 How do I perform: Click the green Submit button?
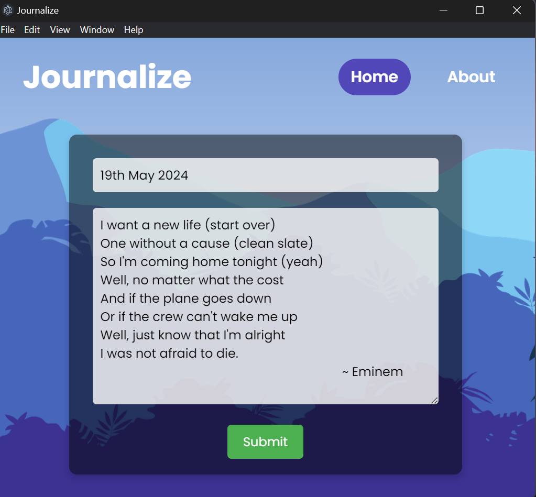(x=265, y=441)
